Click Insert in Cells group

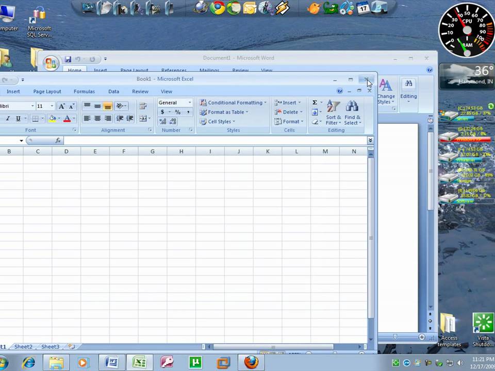tap(287, 103)
